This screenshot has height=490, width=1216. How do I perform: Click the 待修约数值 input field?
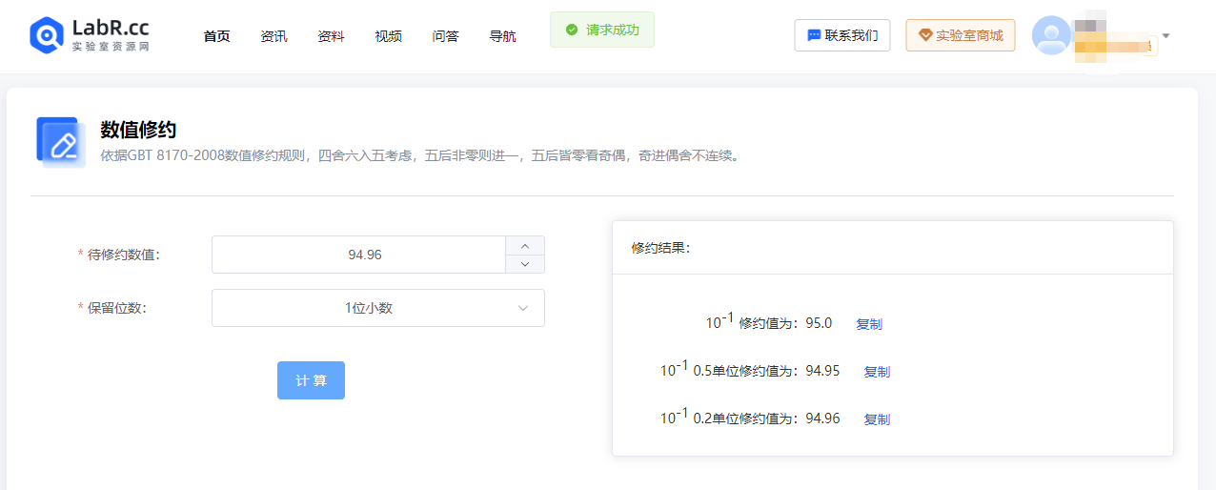pyautogui.click(x=358, y=255)
